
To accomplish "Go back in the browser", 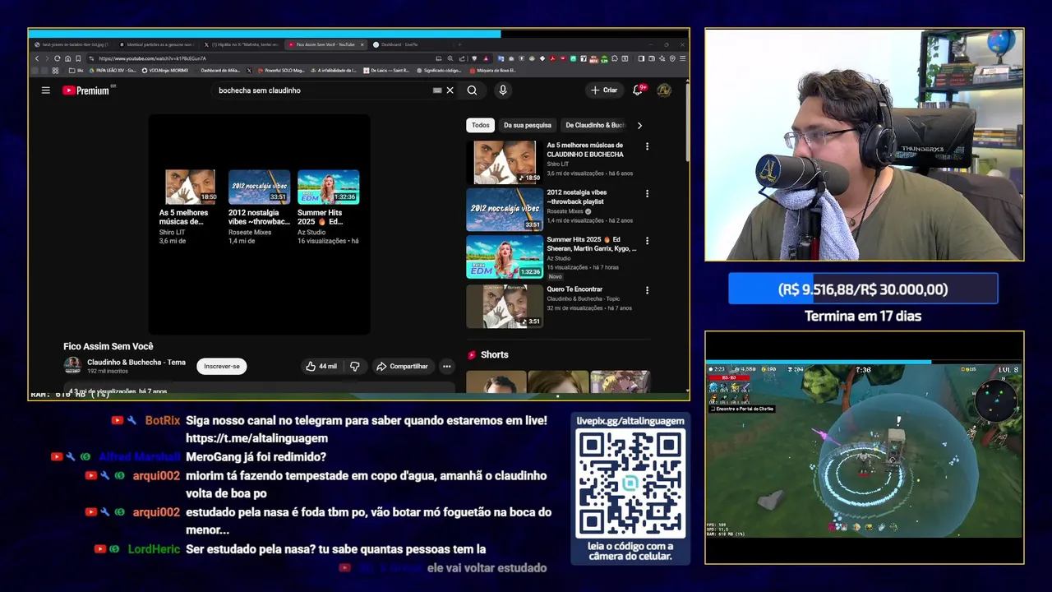I will click(37, 58).
